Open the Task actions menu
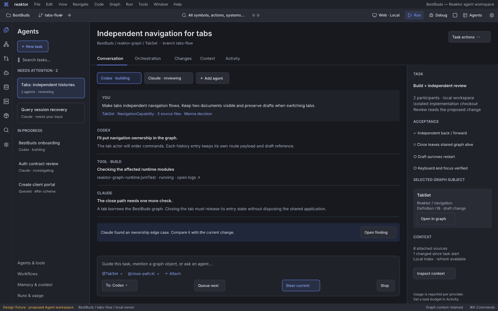498x311 pixels. [x=469, y=37]
